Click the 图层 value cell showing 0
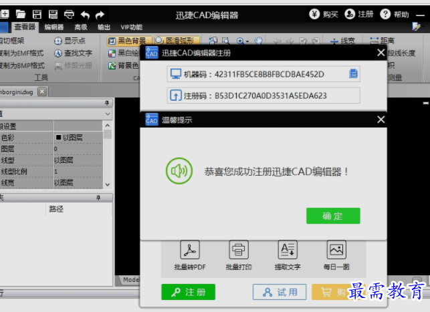This screenshot has width=430, height=312. click(x=78, y=149)
